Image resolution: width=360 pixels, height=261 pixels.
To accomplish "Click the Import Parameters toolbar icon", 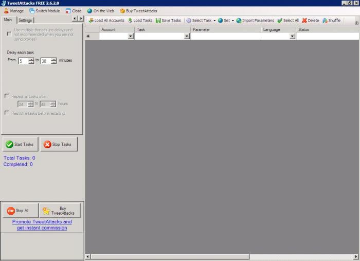I will tap(239, 21).
